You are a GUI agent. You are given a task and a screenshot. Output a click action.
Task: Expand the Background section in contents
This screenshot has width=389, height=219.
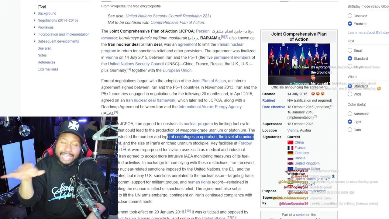34,13
